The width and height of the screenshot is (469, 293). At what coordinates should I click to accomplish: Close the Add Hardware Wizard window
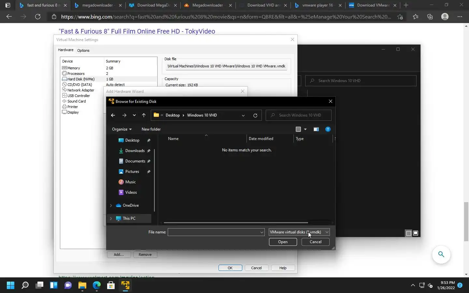[243, 91]
